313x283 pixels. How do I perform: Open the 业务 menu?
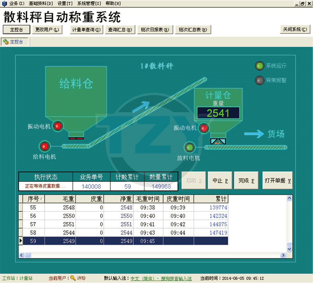click(16, 3)
